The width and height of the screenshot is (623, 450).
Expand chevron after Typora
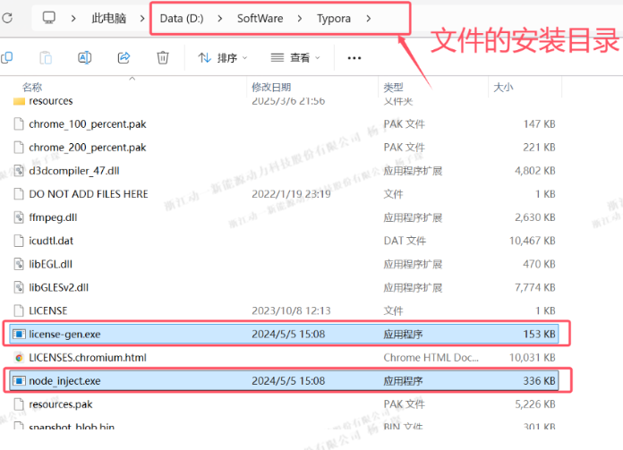[368, 18]
